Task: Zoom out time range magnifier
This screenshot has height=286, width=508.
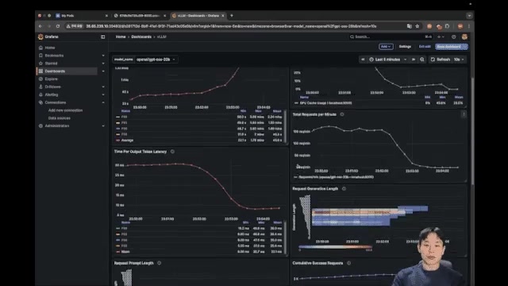Action: (422, 60)
